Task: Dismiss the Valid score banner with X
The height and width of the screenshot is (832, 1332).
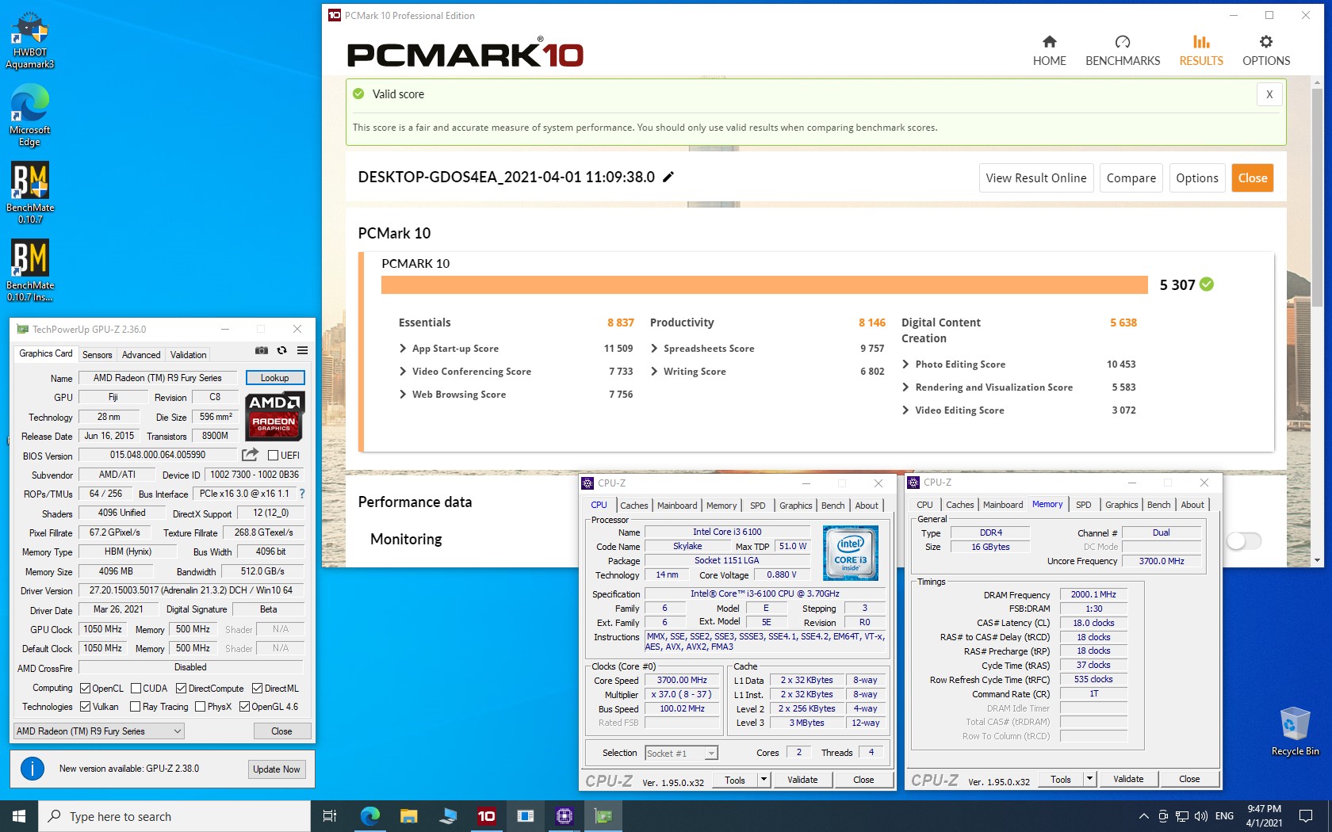Action: 1269,94
